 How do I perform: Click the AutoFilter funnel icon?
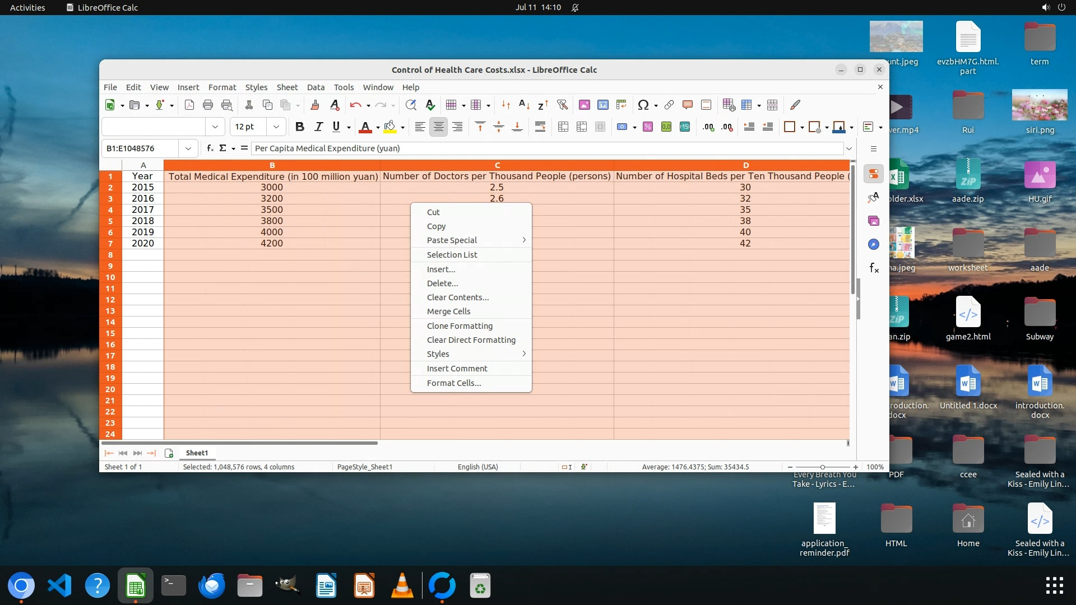pos(562,105)
